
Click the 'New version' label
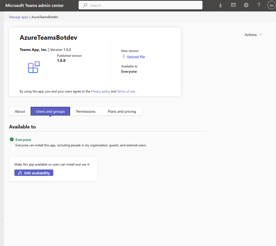tap(130, 51)
